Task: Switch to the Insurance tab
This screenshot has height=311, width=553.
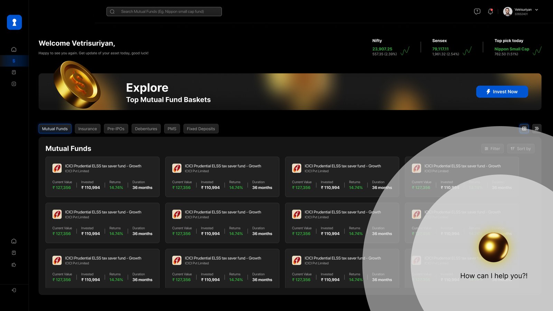Action: click(87, 129)
